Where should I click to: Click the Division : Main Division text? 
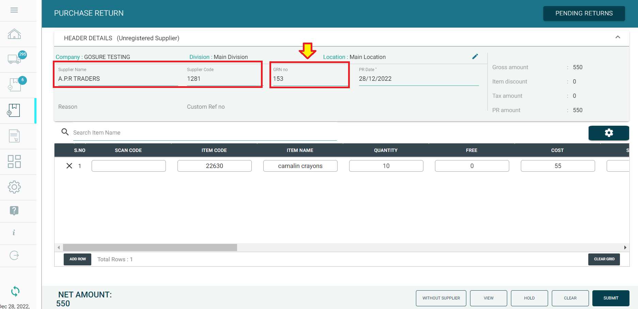point(219,57)
